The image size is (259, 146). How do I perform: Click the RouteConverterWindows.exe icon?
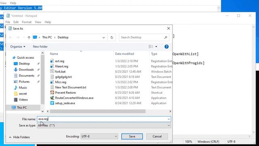click(x=52, y=98)
